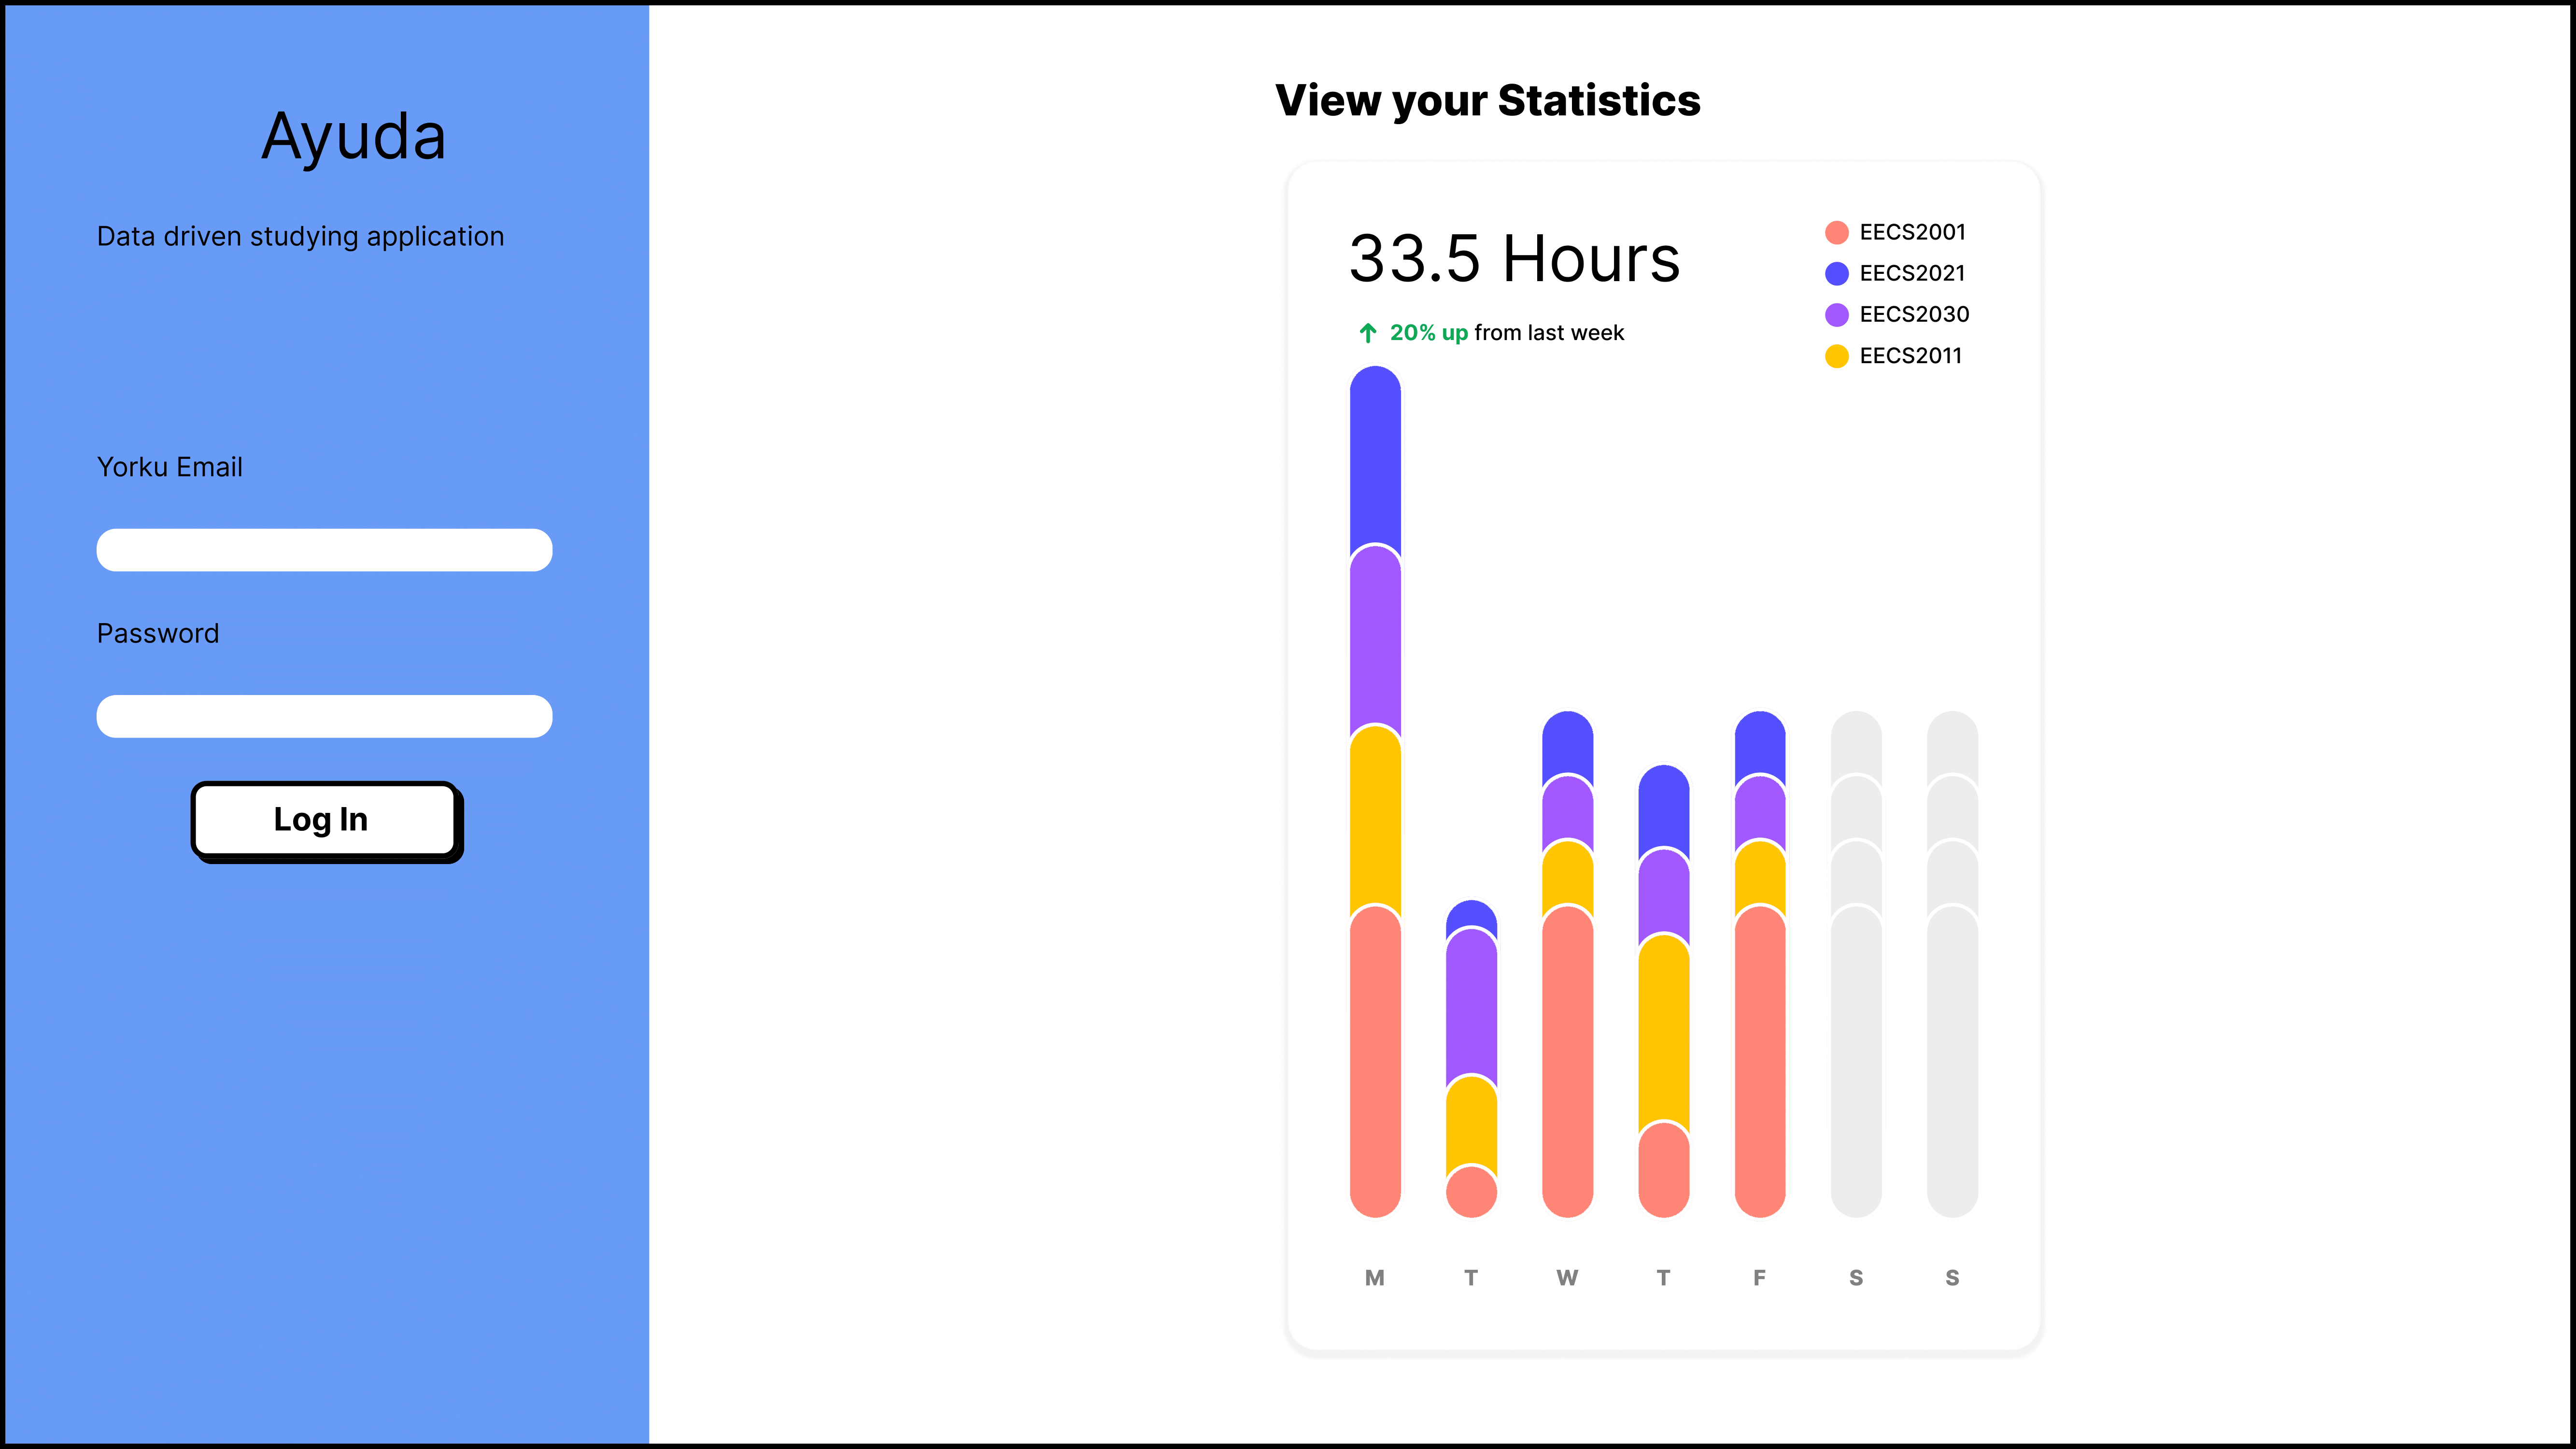The width and height of the screenshot is (2576, 1449).
Task: Click the M day label
Action: coord(1375,1278)
